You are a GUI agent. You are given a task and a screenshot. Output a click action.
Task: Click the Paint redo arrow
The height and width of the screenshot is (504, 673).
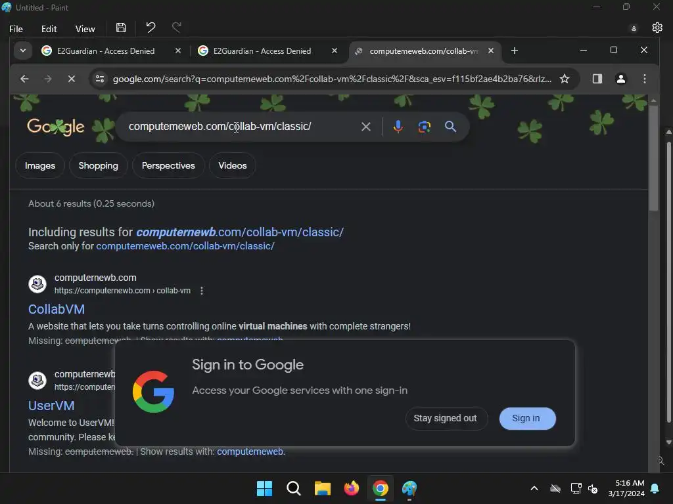tap(176, 28)
